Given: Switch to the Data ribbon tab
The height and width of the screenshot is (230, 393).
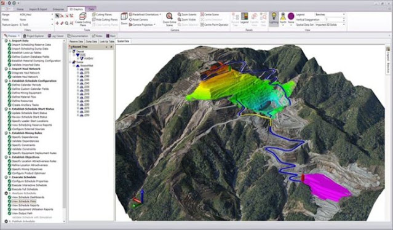Looking at the screenshot, I should pos(91,9).
